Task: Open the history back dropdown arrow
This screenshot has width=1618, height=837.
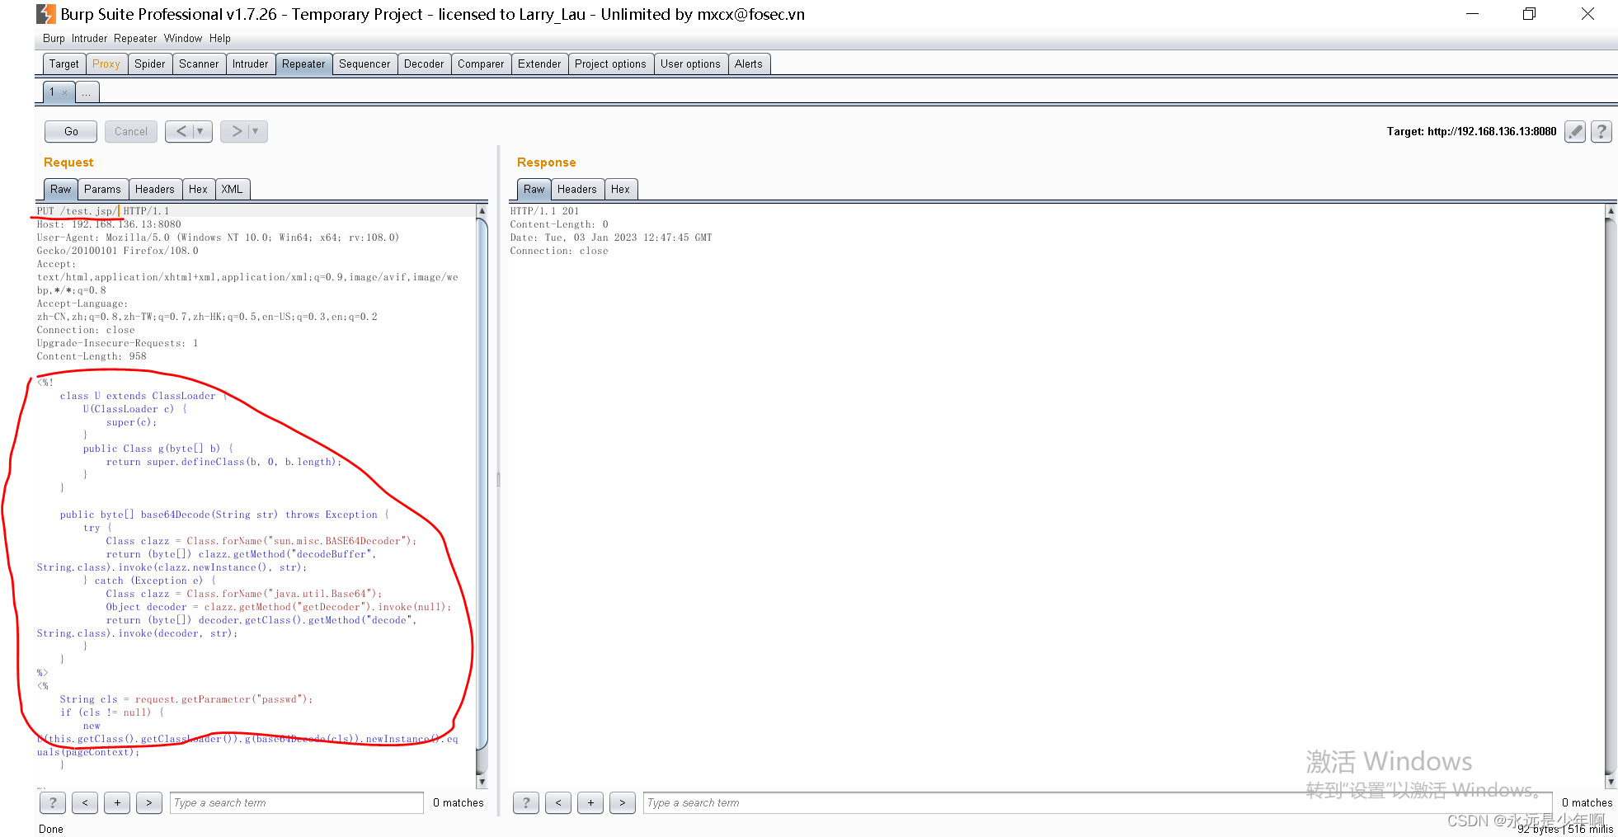Action: point(200,131)
